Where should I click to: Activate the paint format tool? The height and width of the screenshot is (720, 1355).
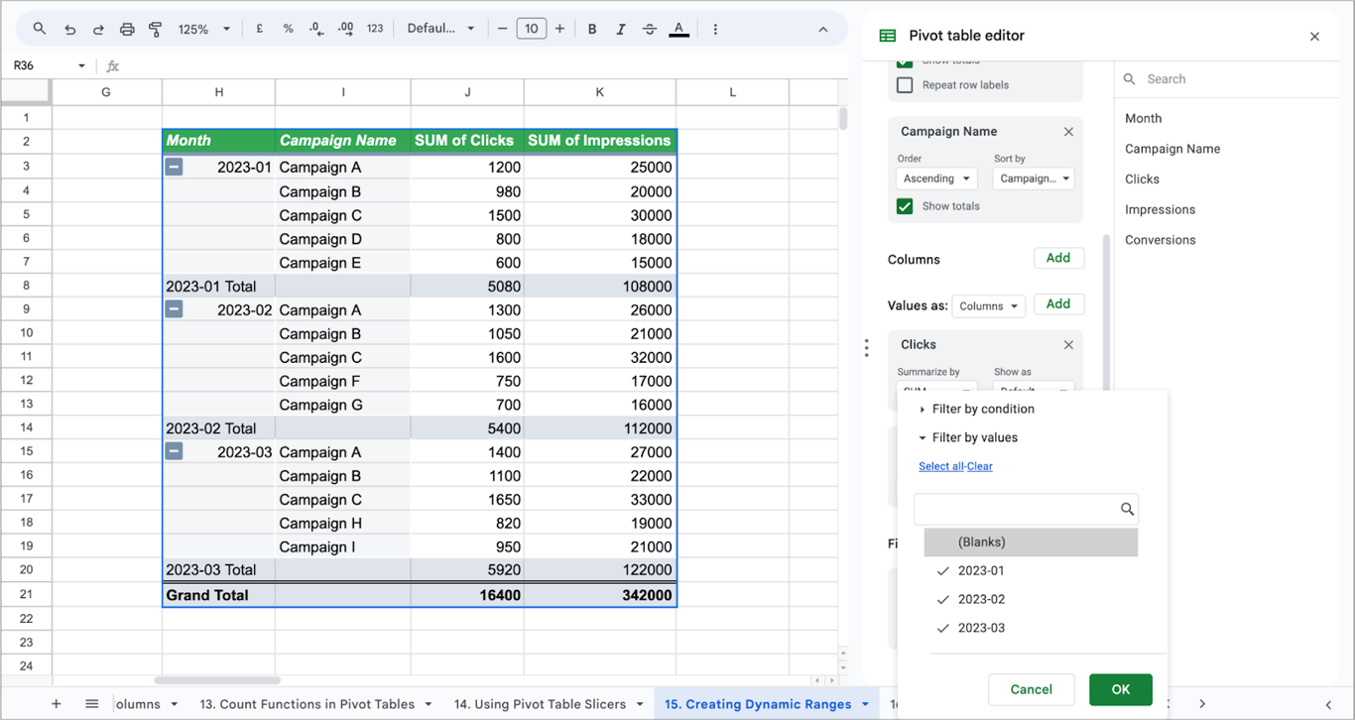[155, 29]
